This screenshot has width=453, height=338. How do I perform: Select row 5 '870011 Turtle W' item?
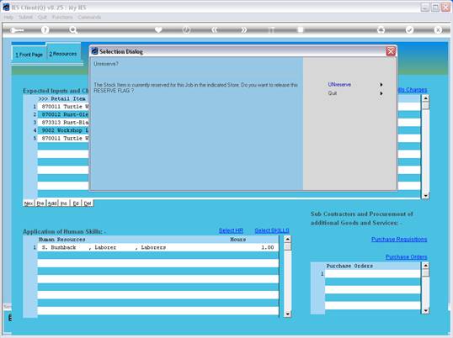click(x=63, y=138)
